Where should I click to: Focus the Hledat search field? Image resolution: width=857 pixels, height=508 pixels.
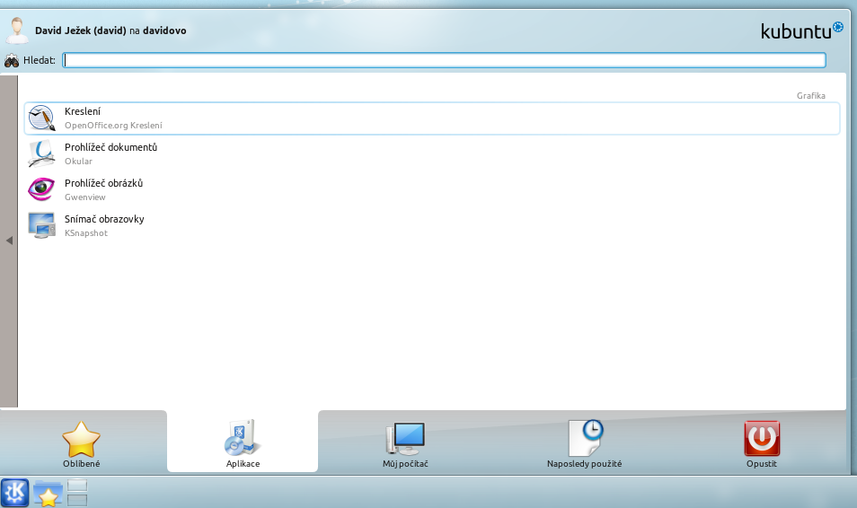[x=444, y=60]
